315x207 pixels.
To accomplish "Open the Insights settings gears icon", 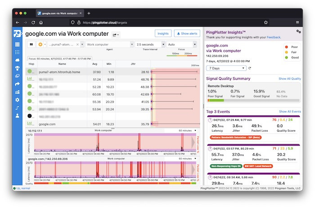I will pos(298,32).
